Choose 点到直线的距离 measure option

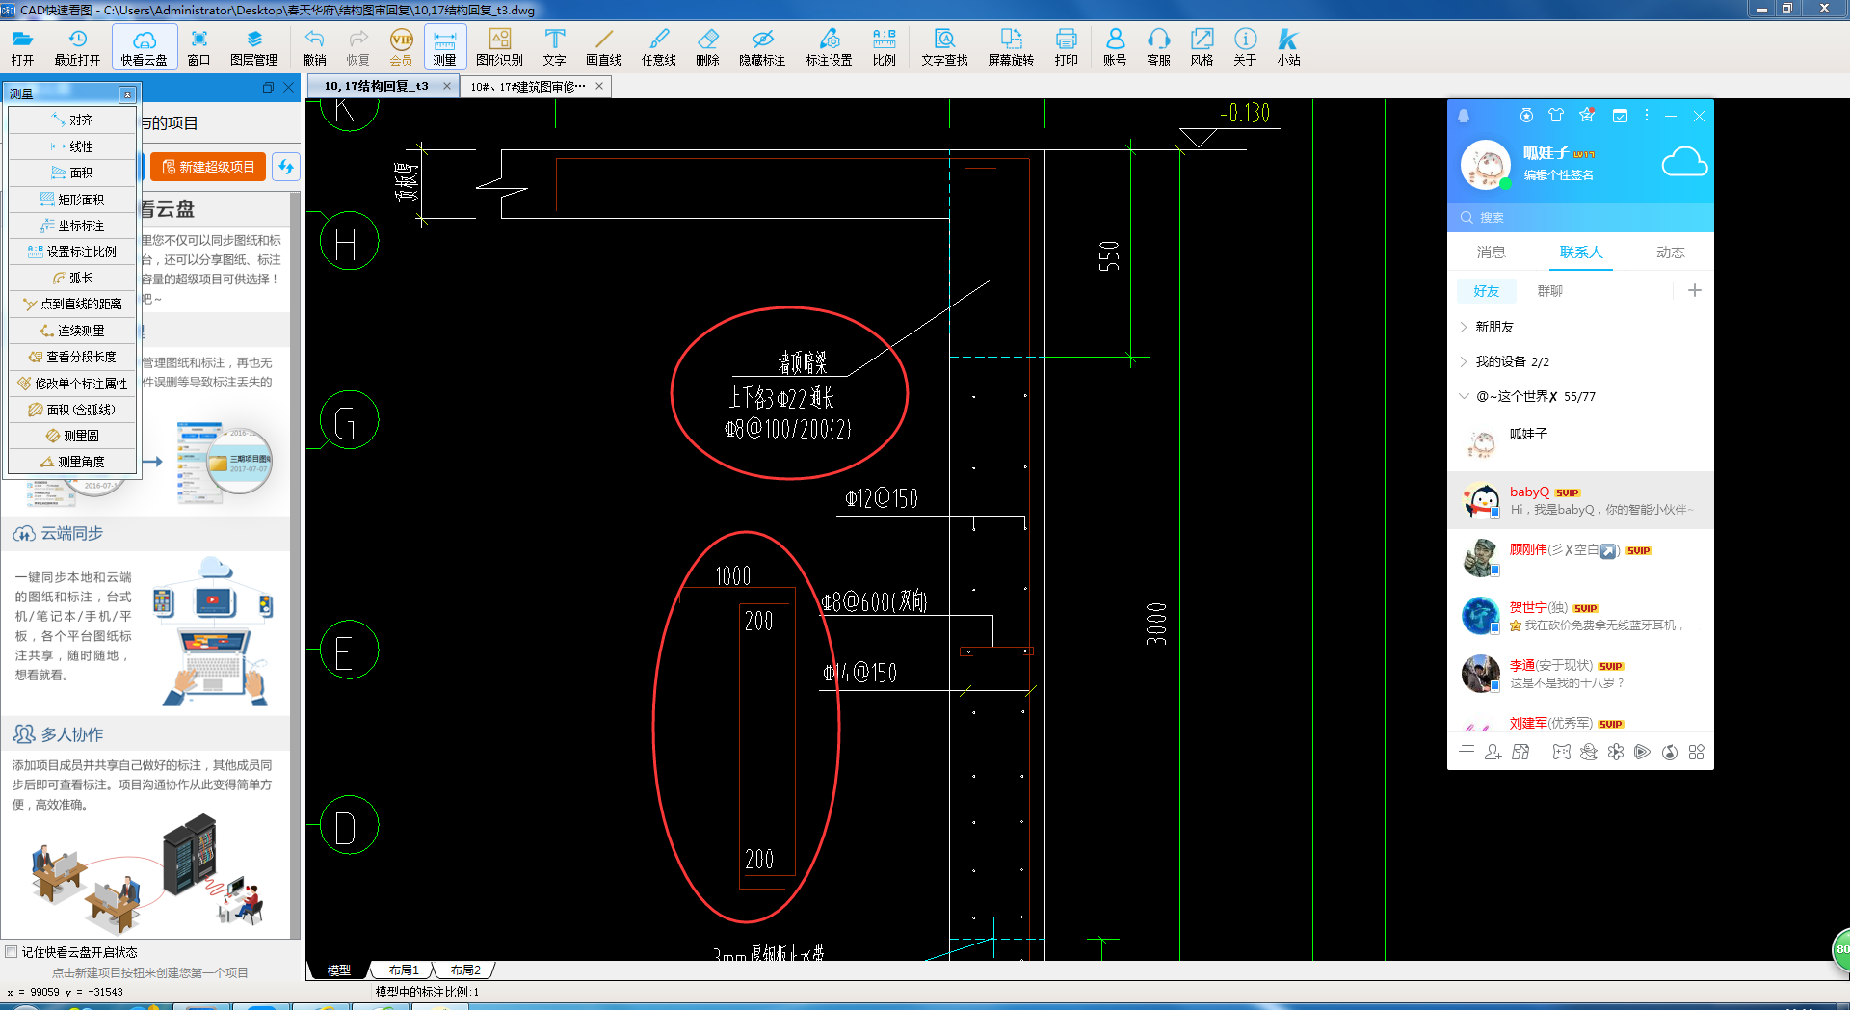(72, 304)
